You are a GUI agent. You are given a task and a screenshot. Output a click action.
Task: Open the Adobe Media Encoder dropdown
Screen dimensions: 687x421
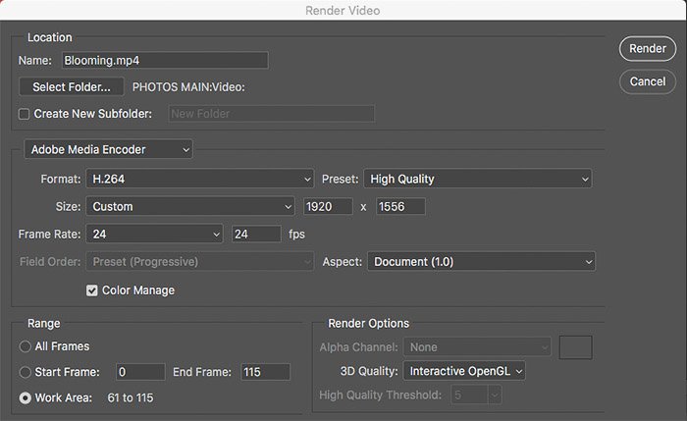(x=108, y=149)
